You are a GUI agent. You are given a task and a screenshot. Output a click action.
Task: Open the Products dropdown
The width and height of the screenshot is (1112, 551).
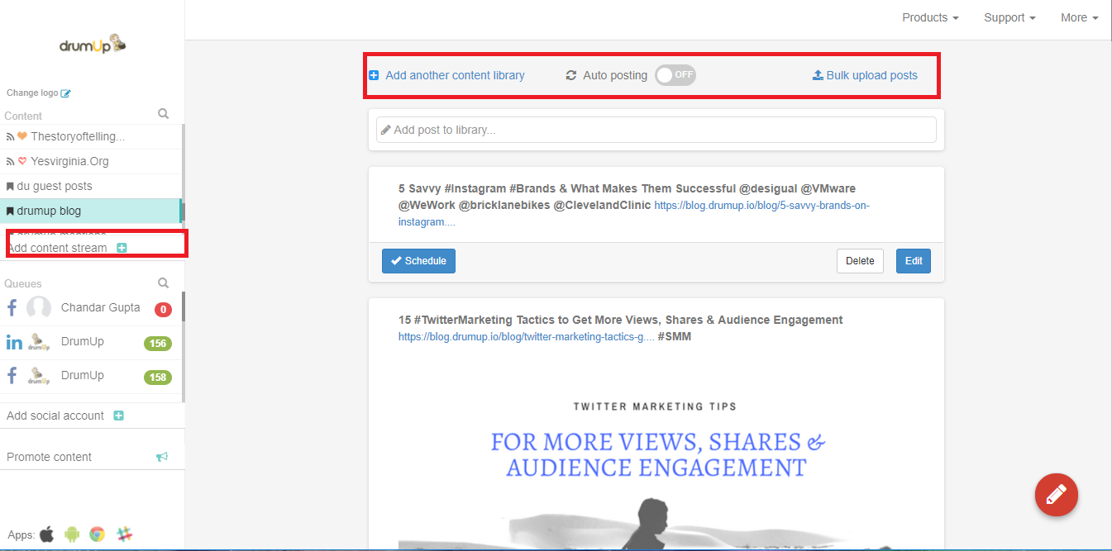930,17
